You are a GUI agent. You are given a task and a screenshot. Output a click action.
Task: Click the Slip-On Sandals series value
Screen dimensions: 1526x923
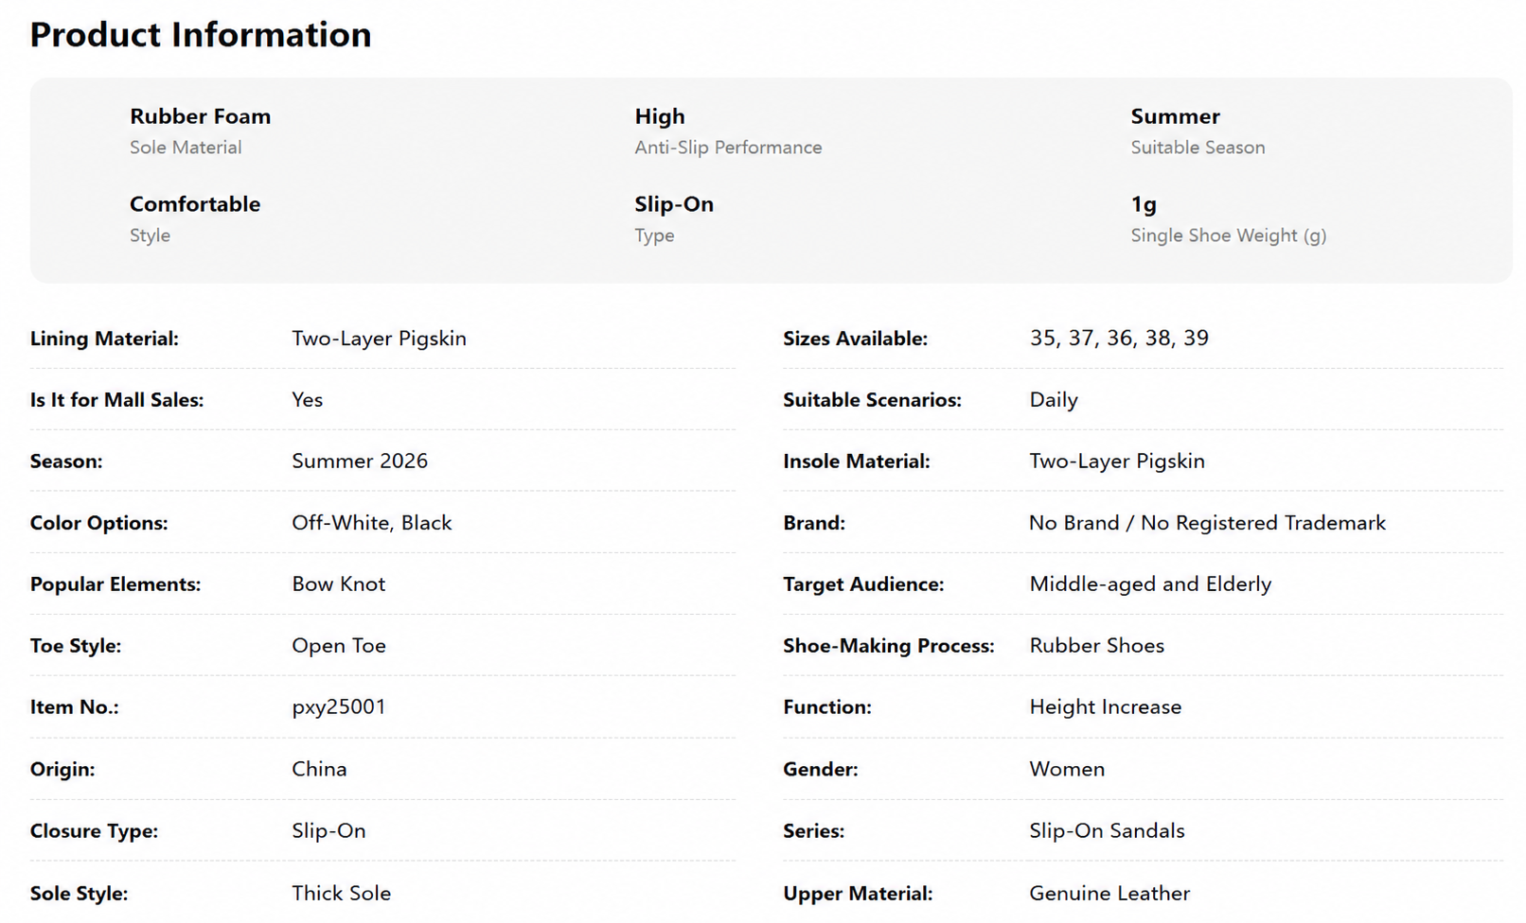[1107, 830]
